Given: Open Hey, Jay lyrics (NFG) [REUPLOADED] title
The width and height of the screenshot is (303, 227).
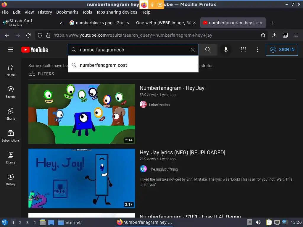Looking at the screenshot, I should (x=182, y=153).
